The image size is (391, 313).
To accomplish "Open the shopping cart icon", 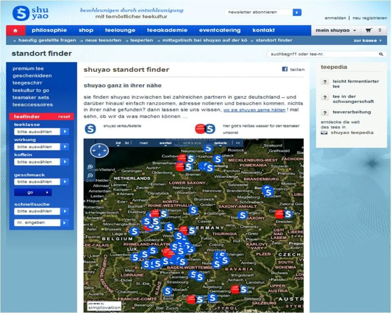I will (x=369, y=30).
